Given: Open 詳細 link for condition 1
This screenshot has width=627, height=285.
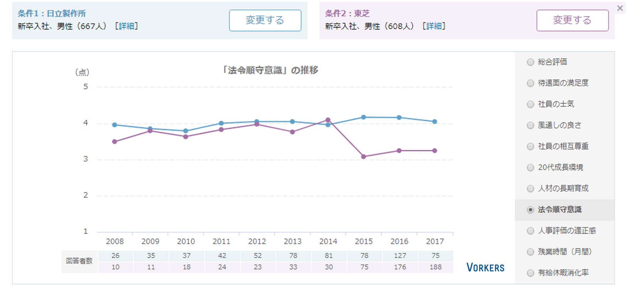Looking at the screenshot, I should 126,26.
